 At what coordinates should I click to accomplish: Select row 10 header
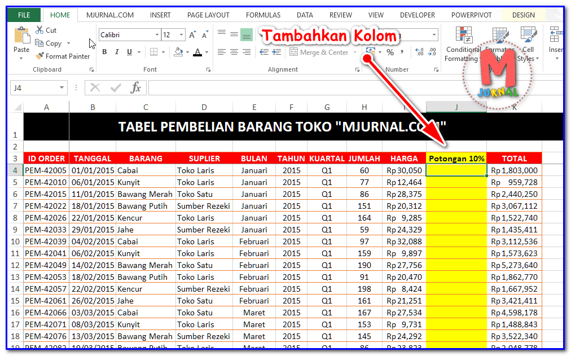(x=15, y=241)
